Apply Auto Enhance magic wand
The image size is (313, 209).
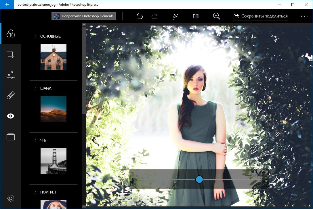[x=175, y=17]
